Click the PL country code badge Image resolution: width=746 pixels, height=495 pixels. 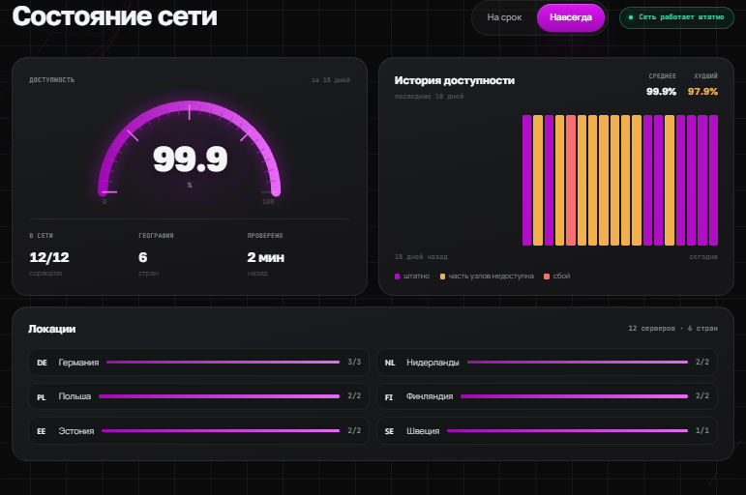tap(42, 397)
